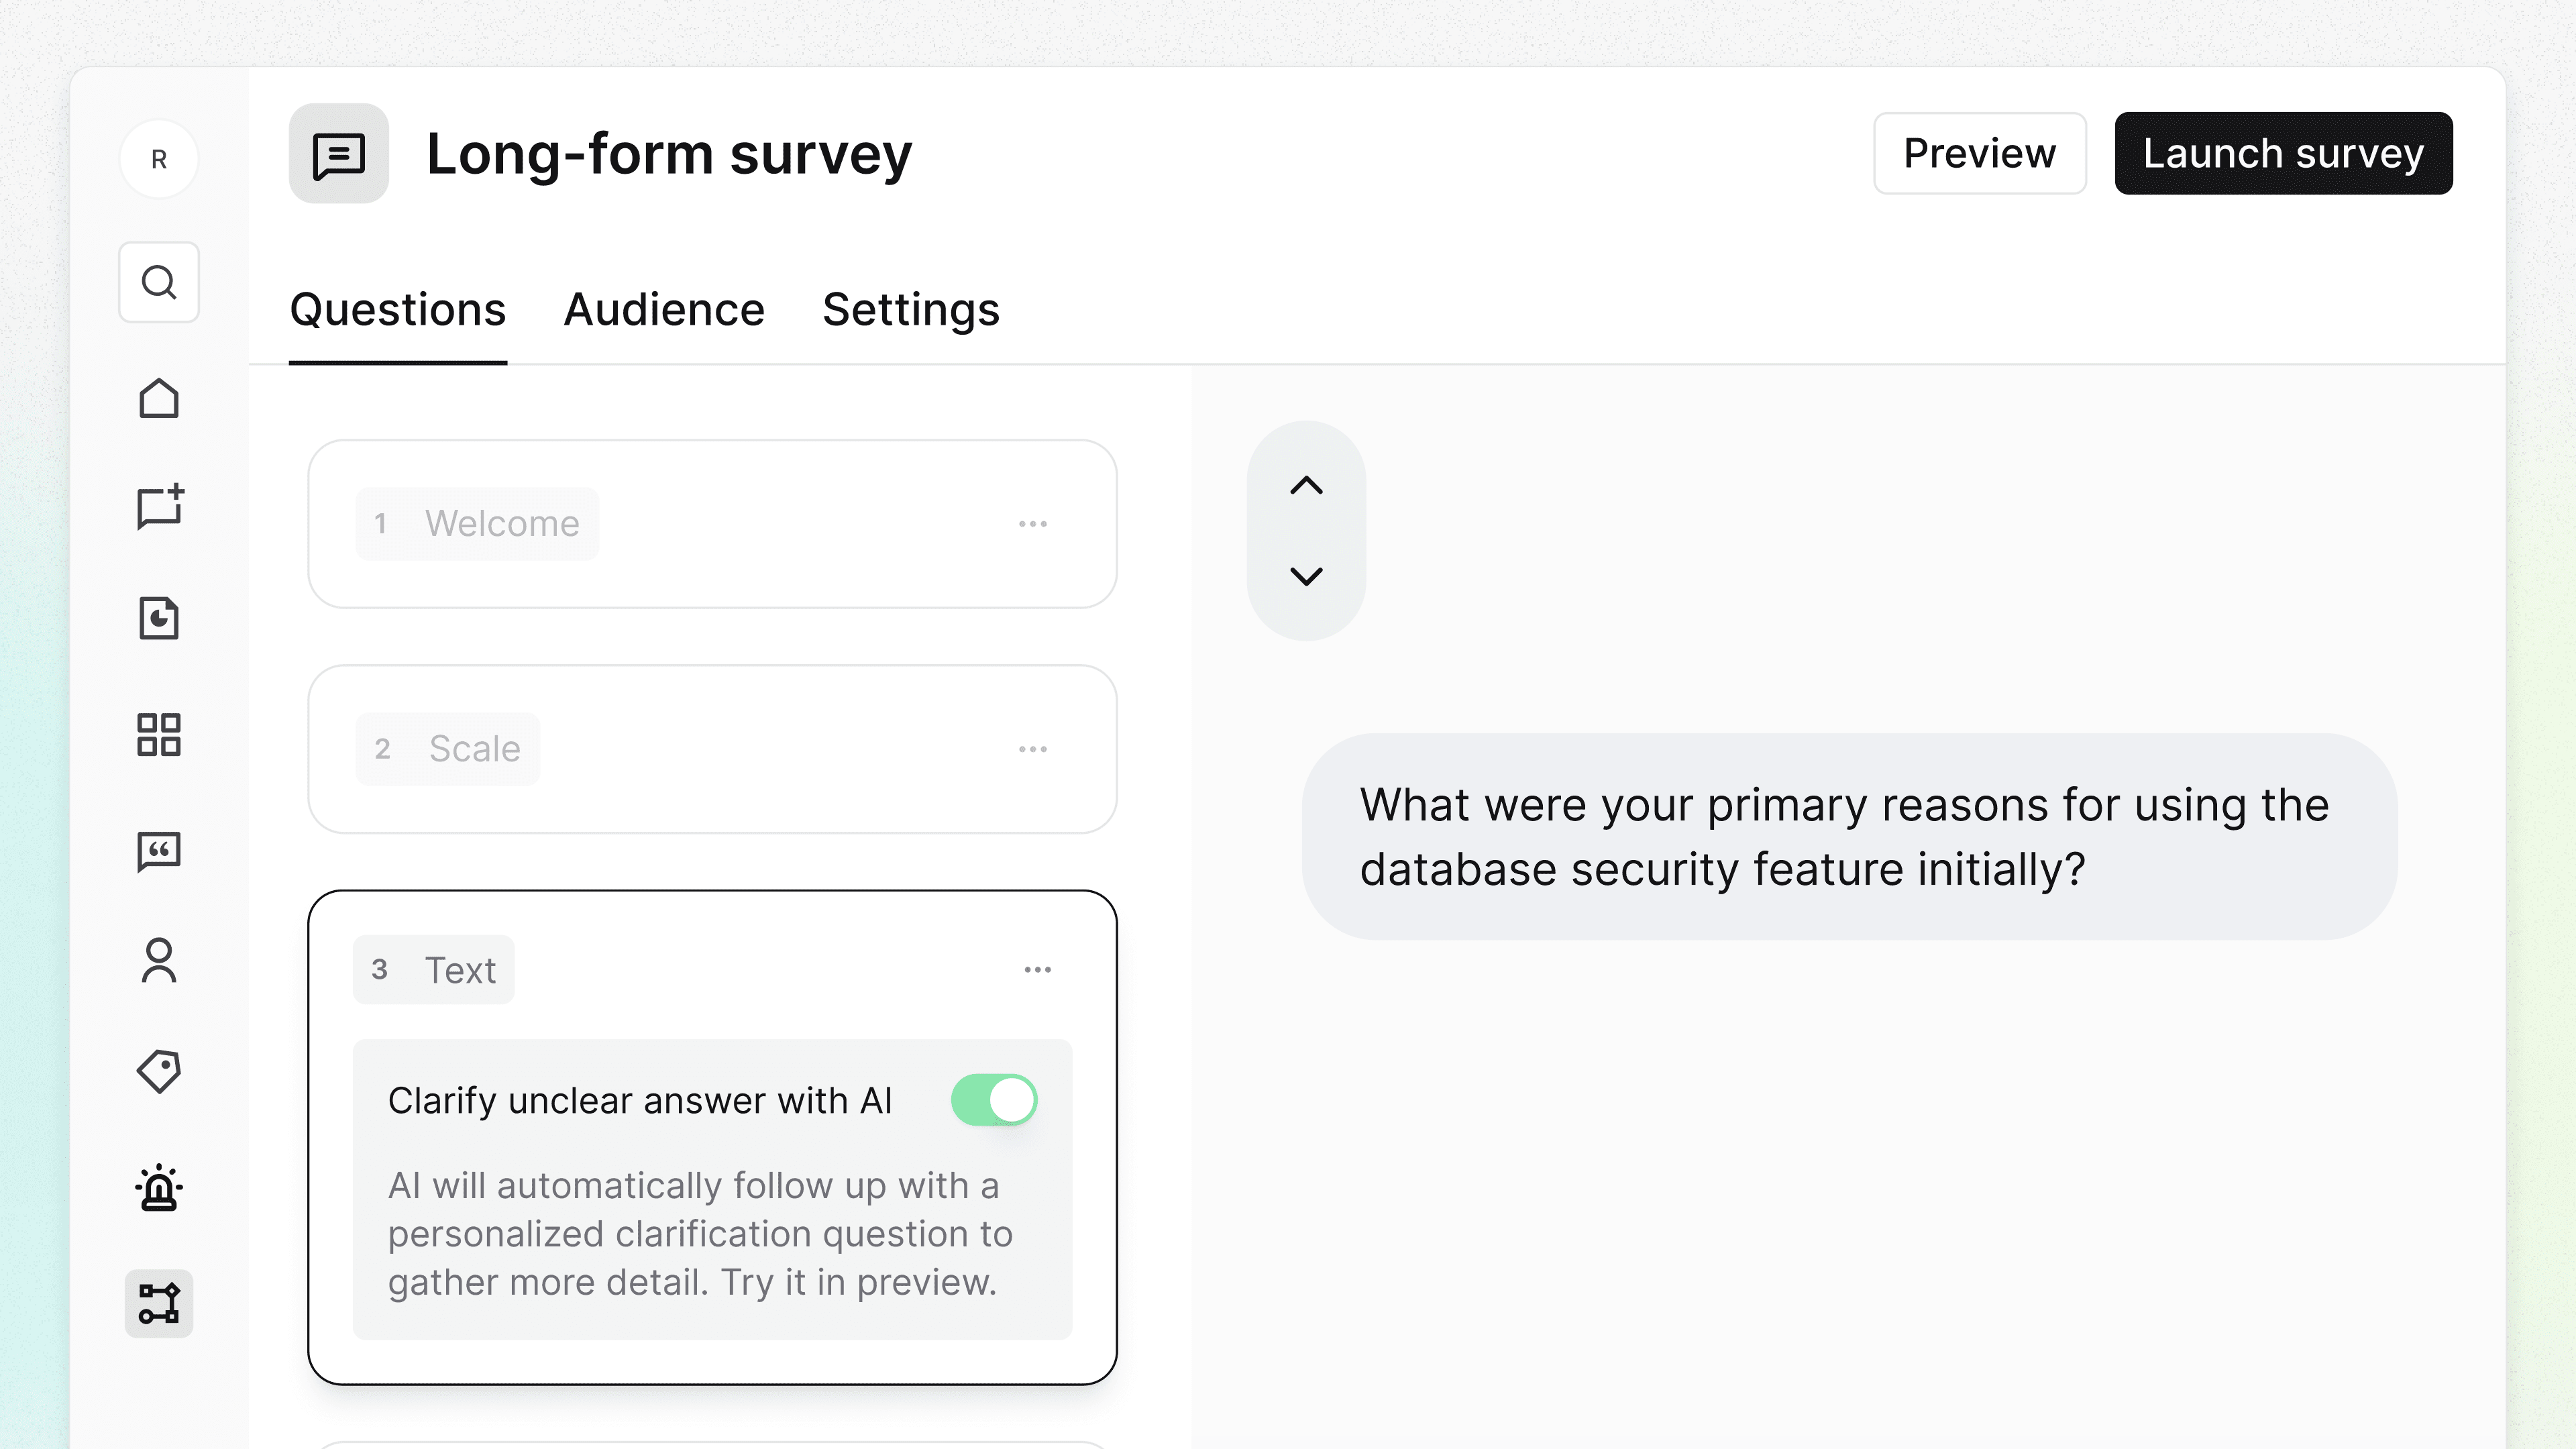
Task: Open the dashboard grid icon
Action: point(158,734)
